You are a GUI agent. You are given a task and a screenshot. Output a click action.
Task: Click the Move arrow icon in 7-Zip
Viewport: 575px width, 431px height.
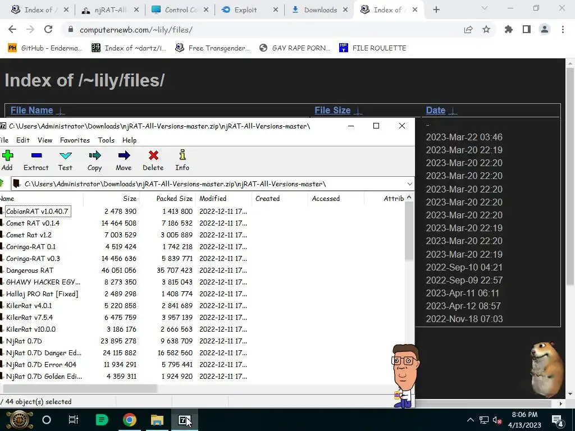tap(124, 155)
